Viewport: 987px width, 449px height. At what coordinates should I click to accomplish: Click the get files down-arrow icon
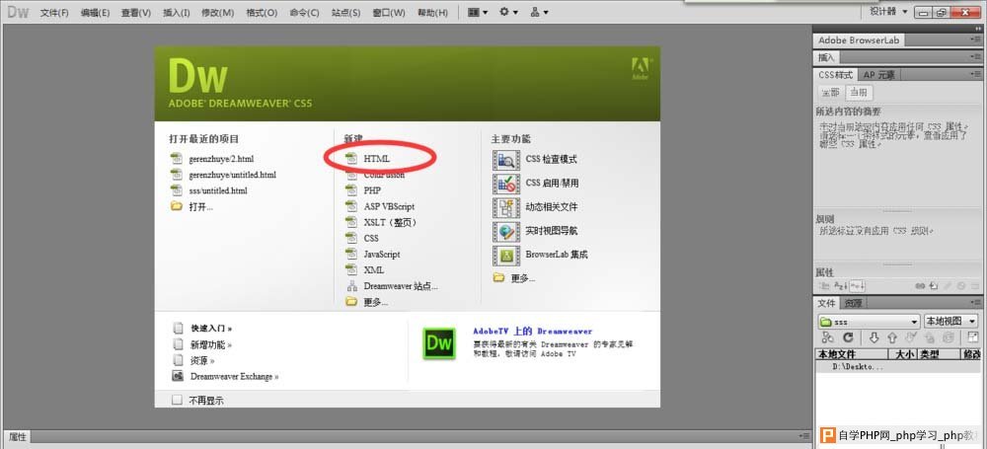pos(873,337)
